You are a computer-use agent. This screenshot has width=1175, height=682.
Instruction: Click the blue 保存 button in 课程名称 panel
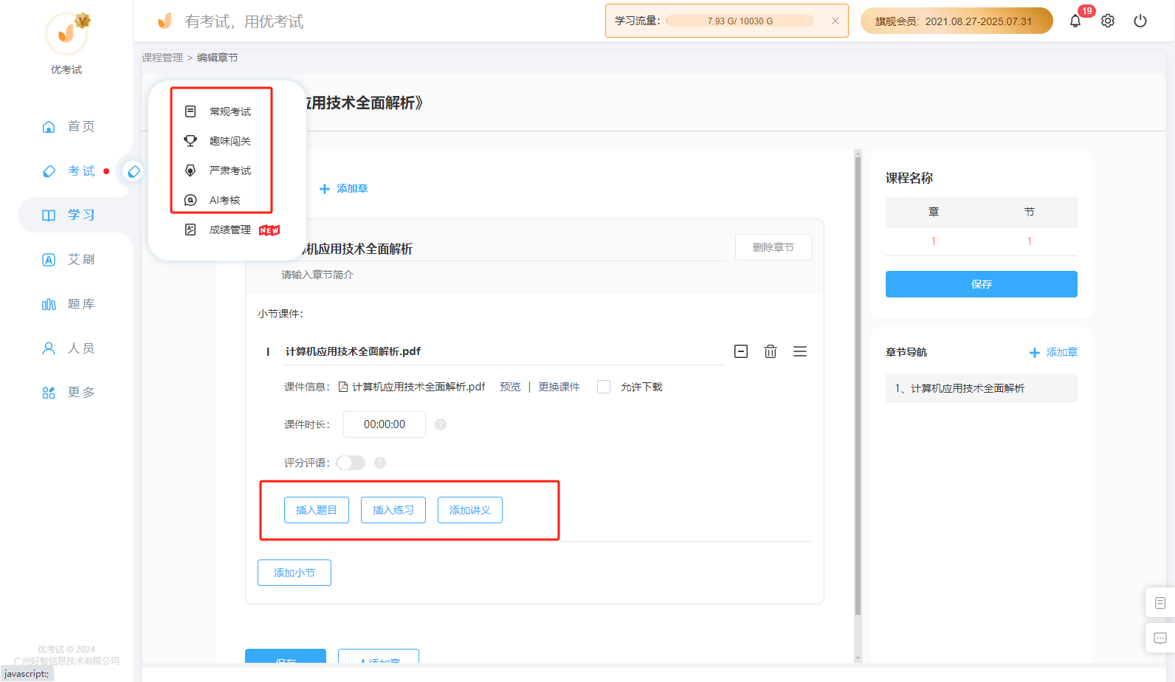(x=982, y=284)
